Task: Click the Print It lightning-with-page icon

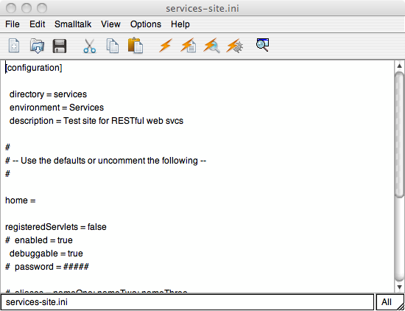Action: click(189, 45)
